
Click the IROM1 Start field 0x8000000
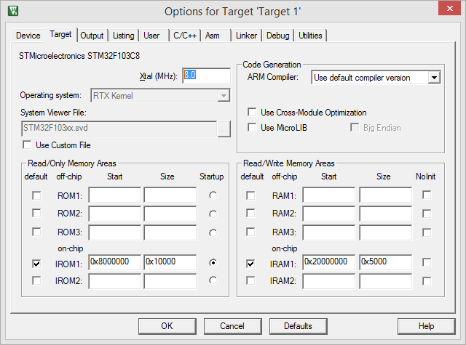pyautogui.click(x=115, y=262)
